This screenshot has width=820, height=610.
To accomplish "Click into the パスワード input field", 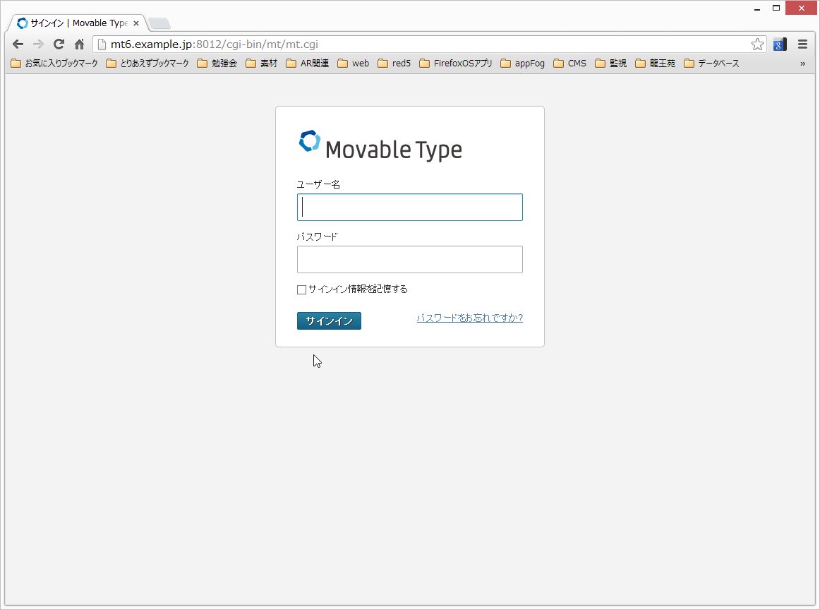I will tap(409, 260).
